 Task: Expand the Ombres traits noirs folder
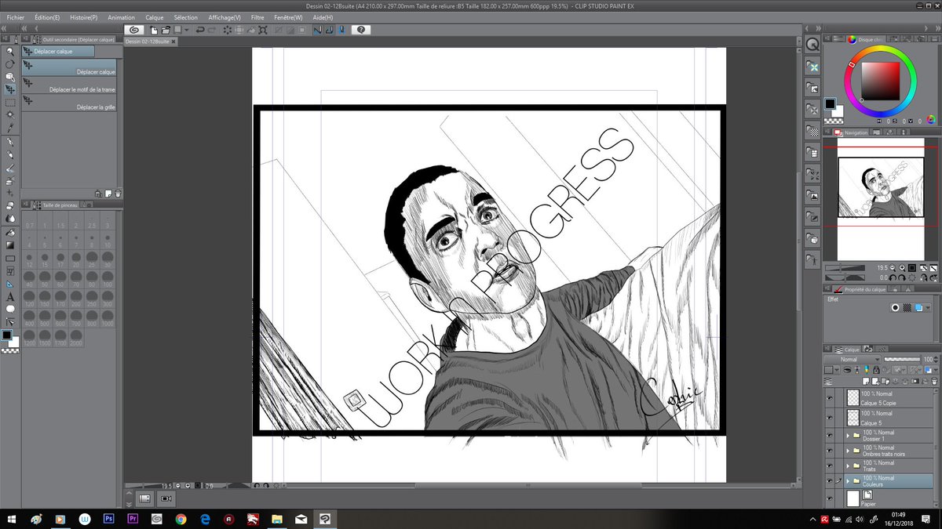[x=848, y=451]
